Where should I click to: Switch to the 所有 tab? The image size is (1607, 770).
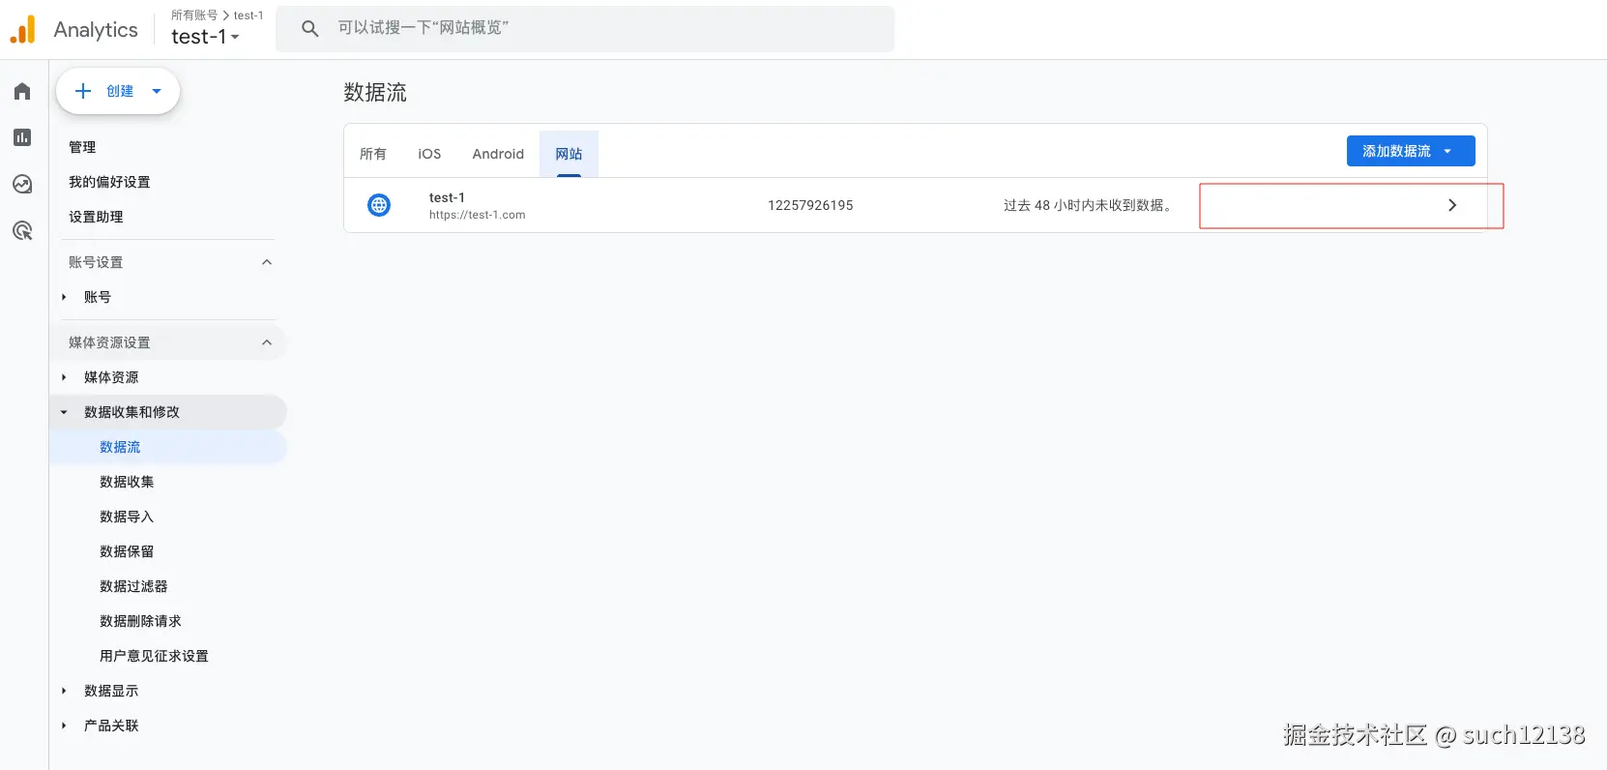pos(373,154)
